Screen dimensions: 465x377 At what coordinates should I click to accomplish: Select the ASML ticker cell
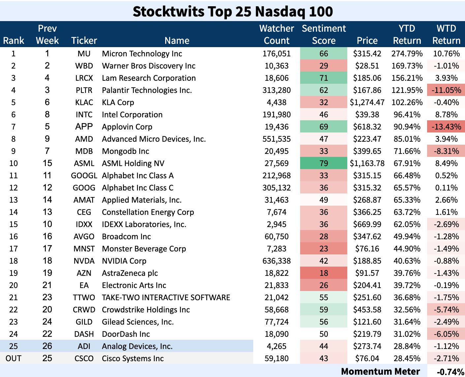tap(84, 163)
